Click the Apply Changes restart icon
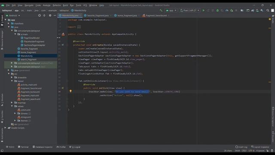The image size is (275, 155). click(x=208, y=10)
